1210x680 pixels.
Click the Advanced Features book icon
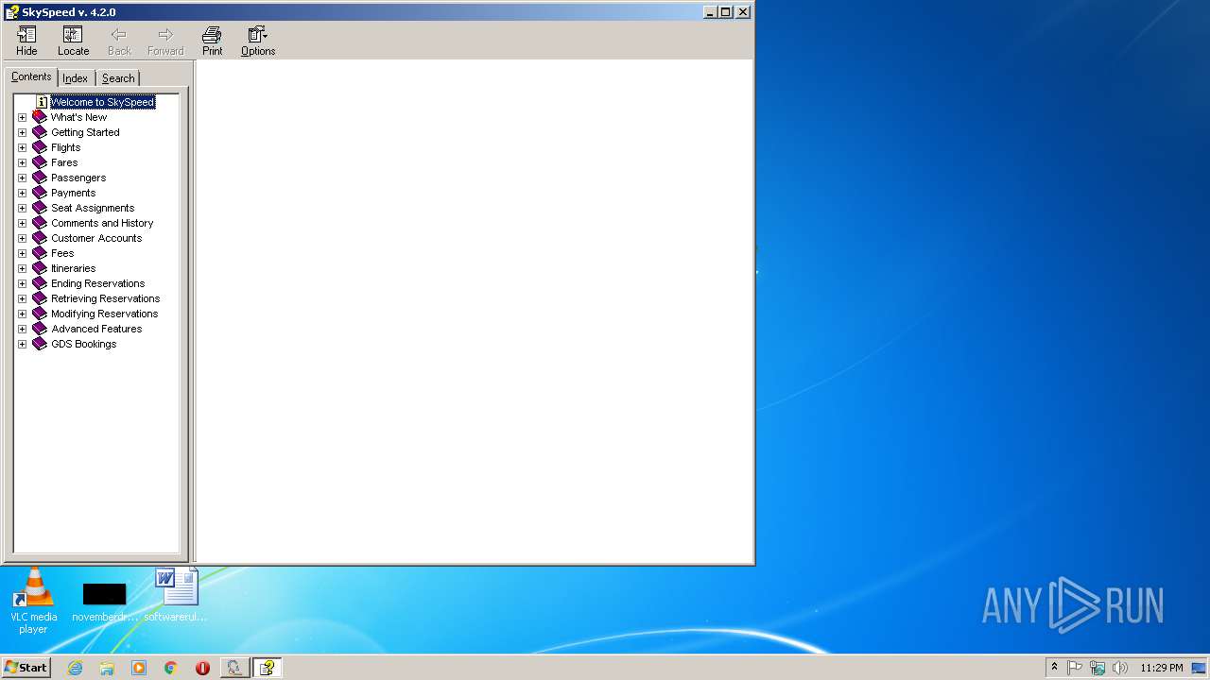point(40,329)
